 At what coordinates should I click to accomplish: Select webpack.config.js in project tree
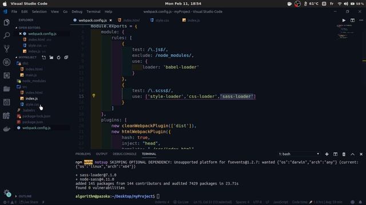coord(36,128)
